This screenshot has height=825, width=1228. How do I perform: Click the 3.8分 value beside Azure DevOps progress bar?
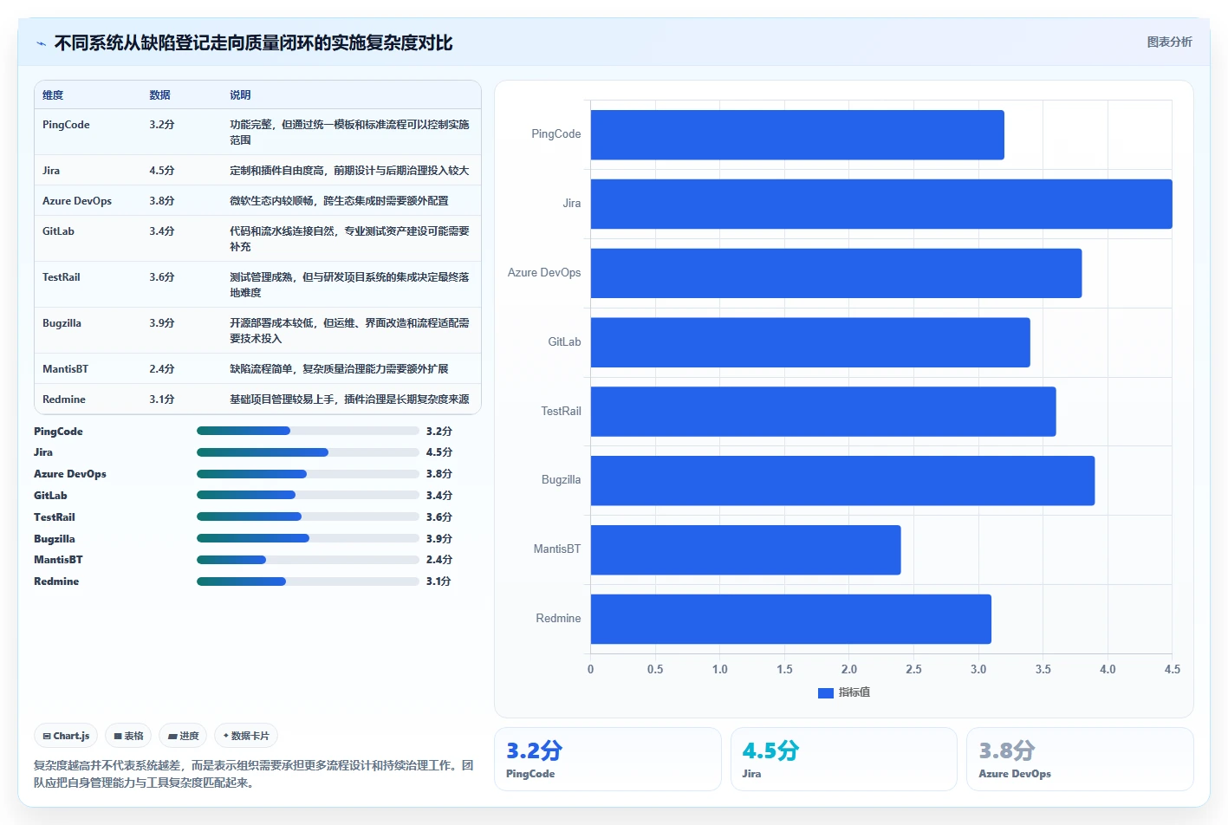(439, 474)
